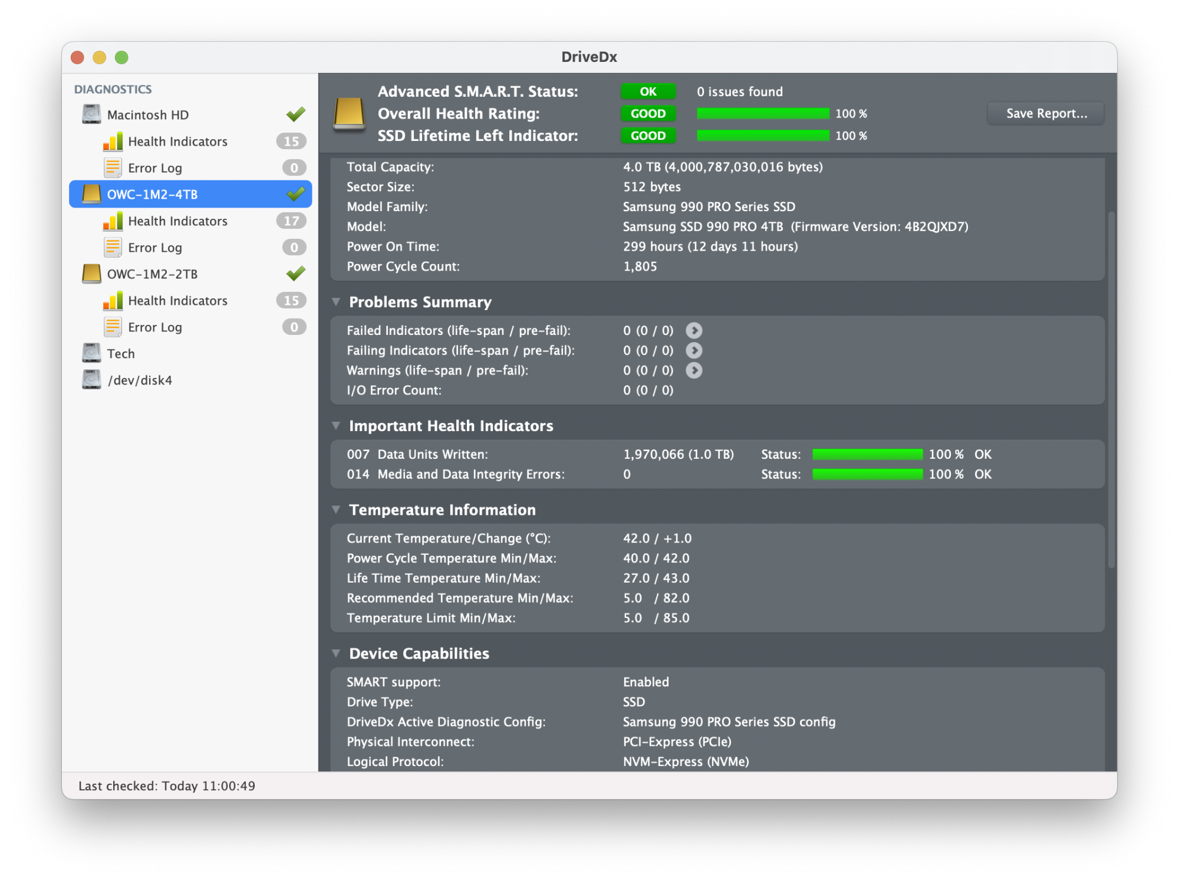The height and width of the screenshot is (881, 1179).
Task: Click the DriveDx window title
Action: pyautogui.click(x=589, y=57)
